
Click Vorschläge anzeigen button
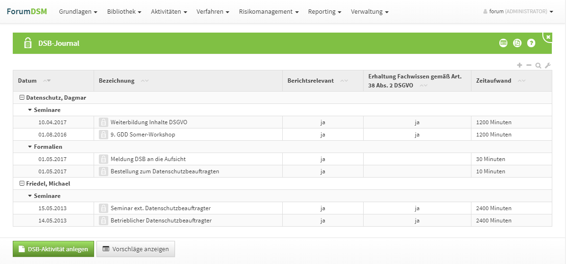click(x=136, y=249)
